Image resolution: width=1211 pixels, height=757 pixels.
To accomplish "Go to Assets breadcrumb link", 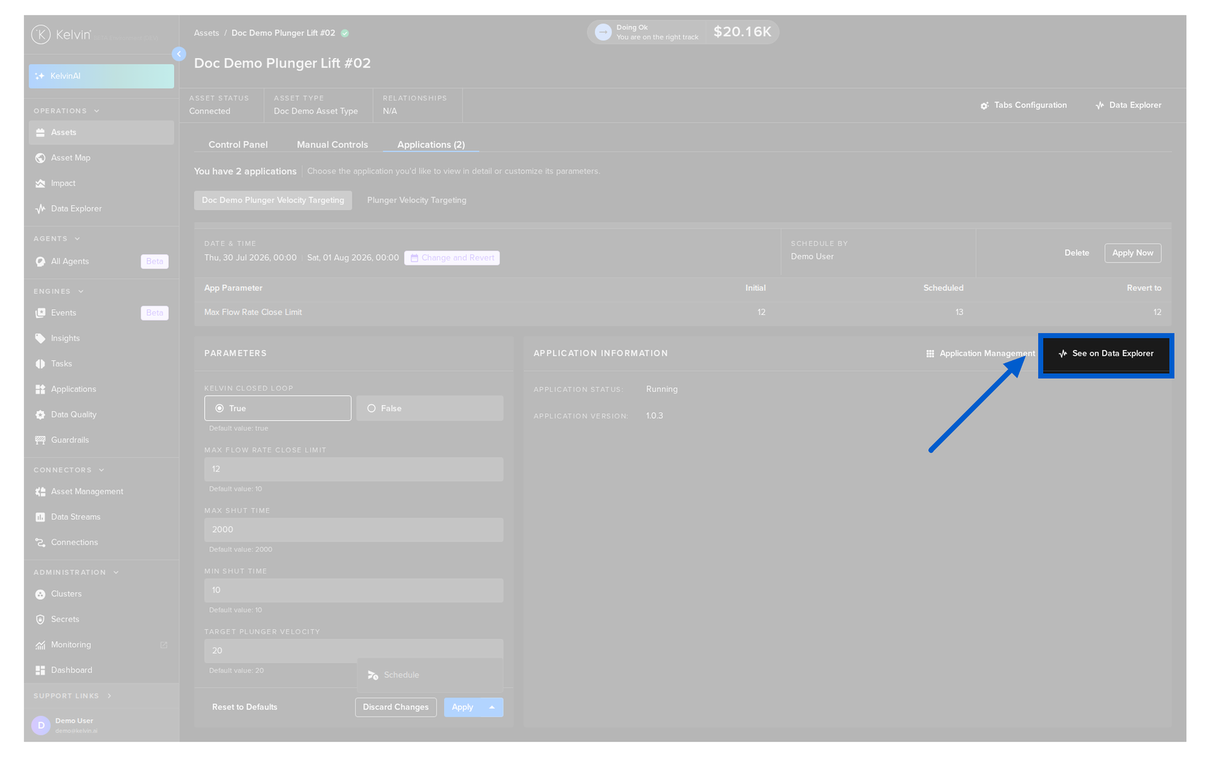I will click(206, 33).
